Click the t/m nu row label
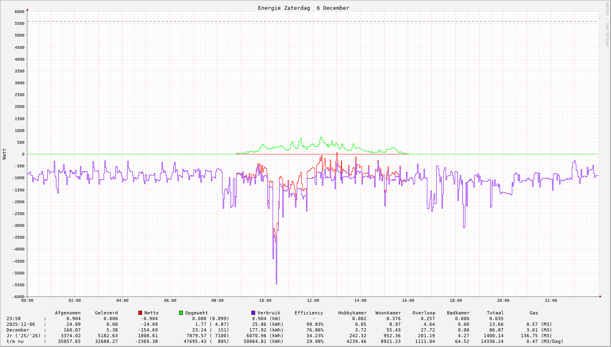This screenshot has width=611, height=347. click(15, 342)
